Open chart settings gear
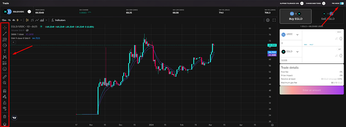This screenshot has width=346, height=127. [268, 20]
